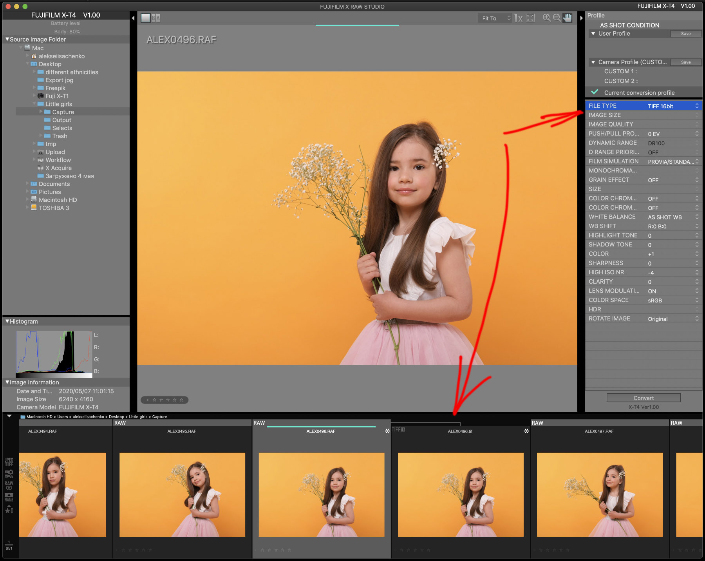The width and height of the screenshot is (705, 561).
Task: Click the star rating filter icon
Action: [x=9, y=510]
